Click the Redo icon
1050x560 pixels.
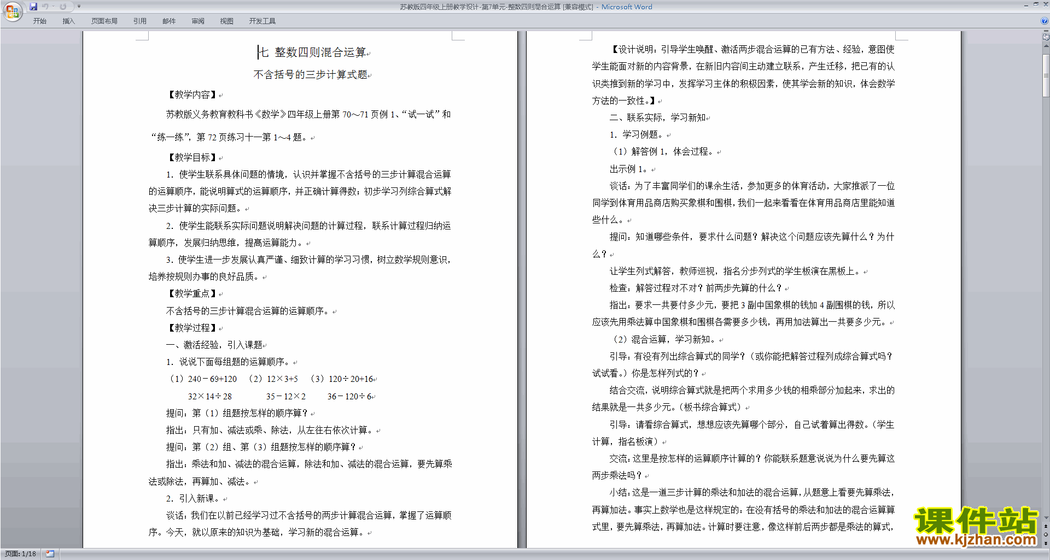[x=63, y=7]
